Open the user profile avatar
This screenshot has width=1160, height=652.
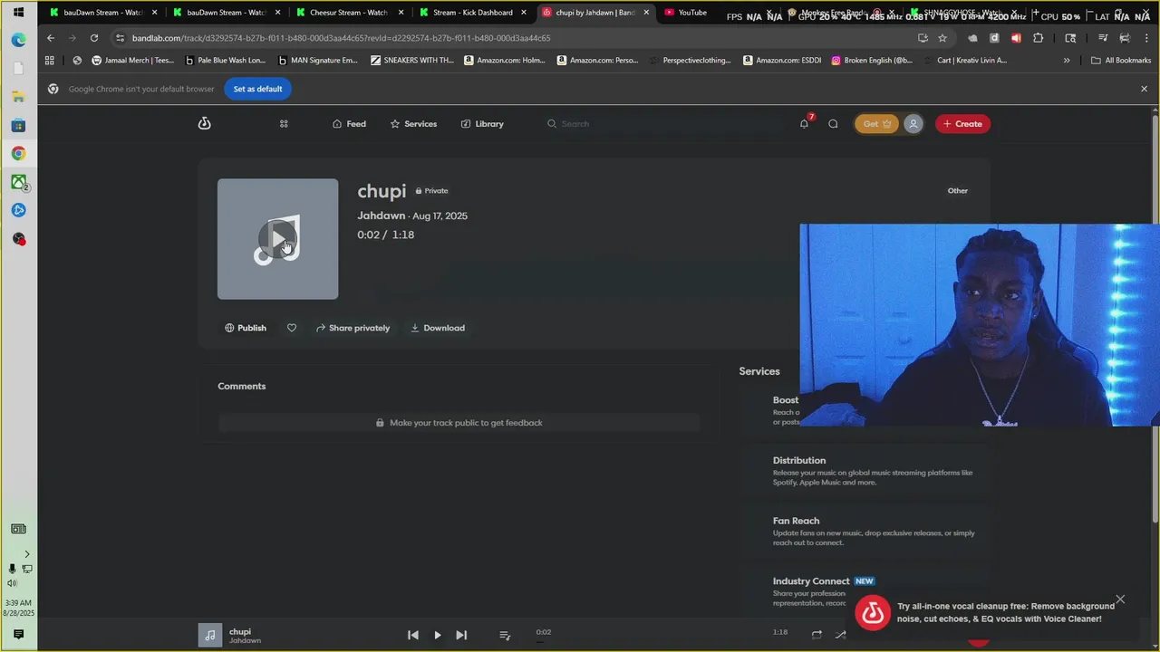913,124
